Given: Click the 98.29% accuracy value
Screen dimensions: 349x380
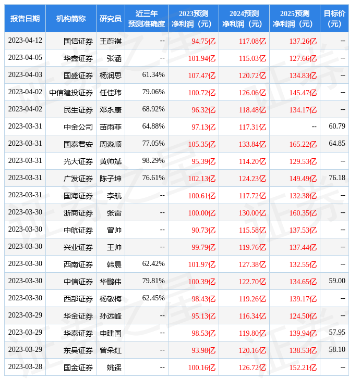Looking at the screenshot, I should (153, 161).
